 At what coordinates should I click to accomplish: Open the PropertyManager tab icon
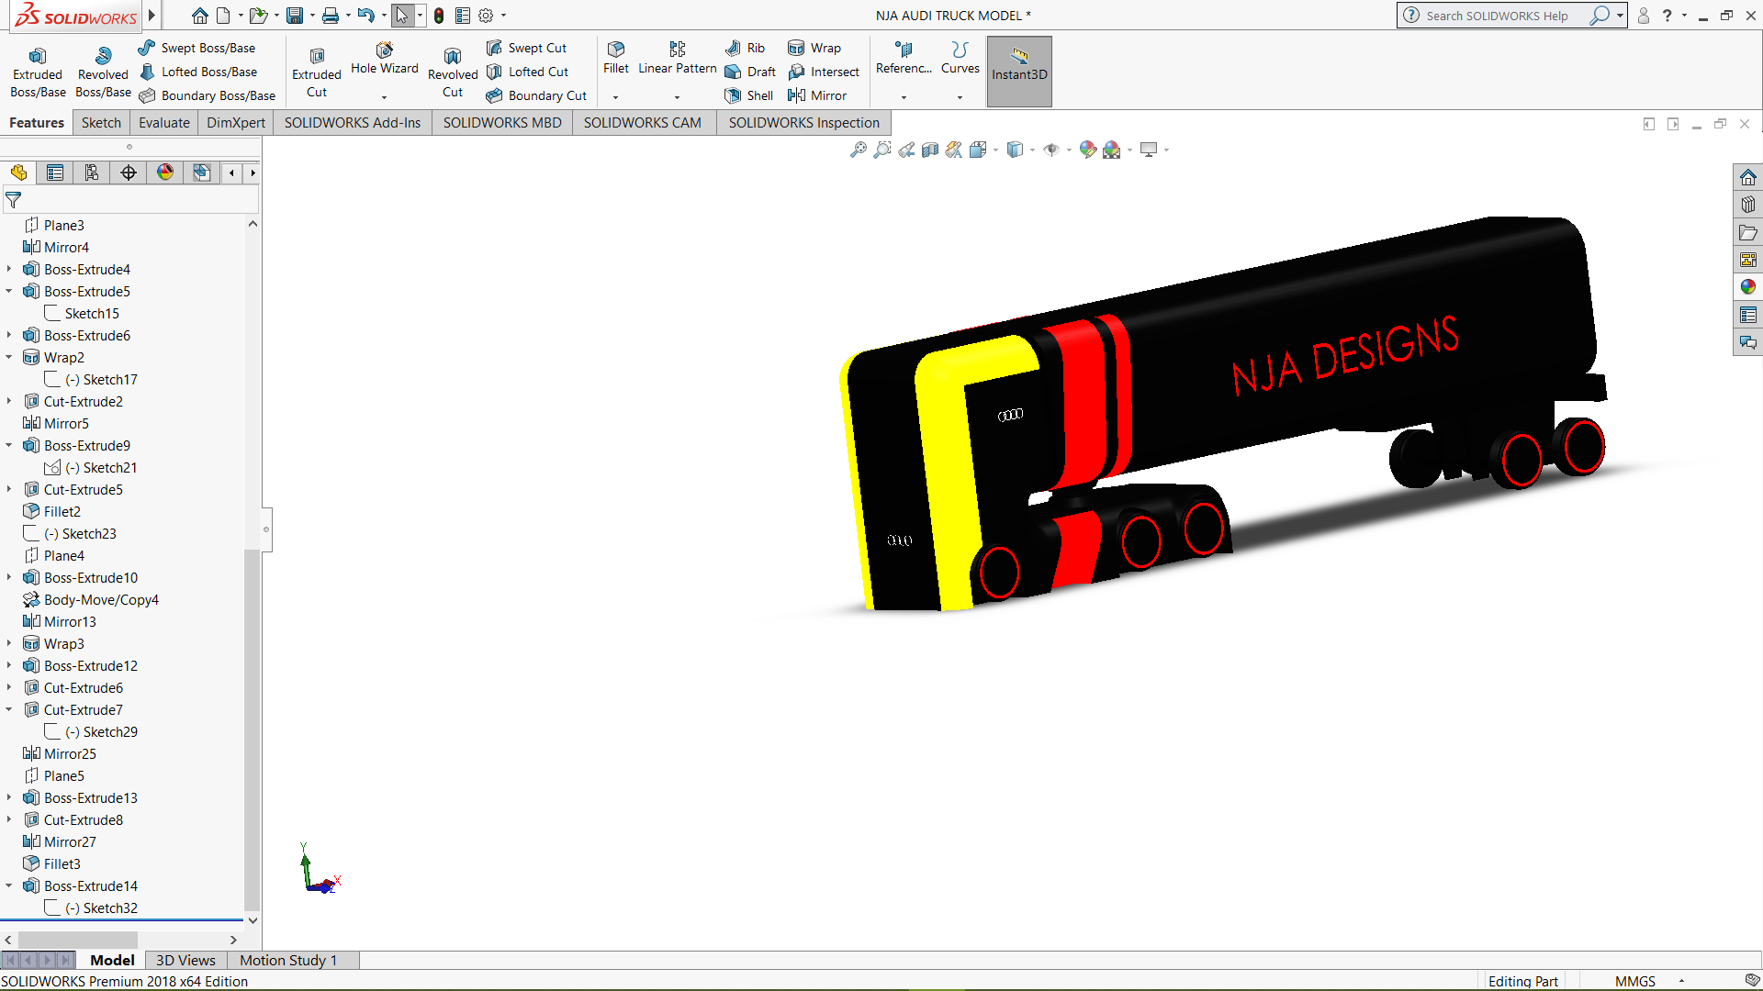point(55,173)
